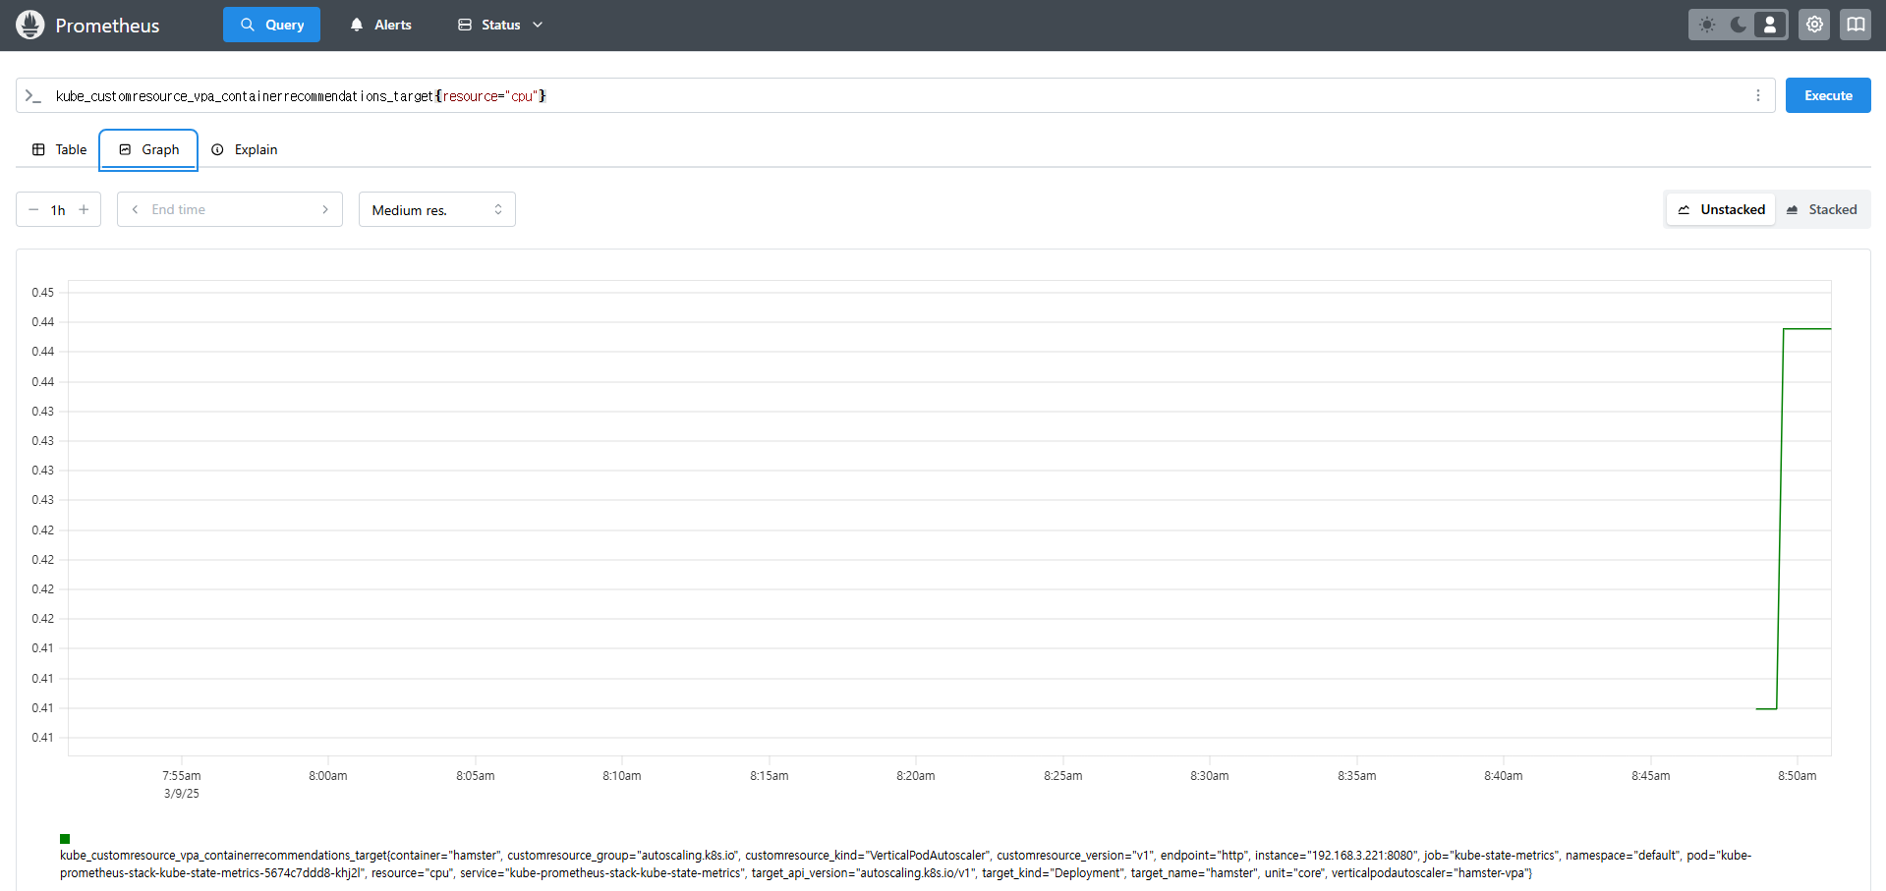The width and height of the screenshot is (1886, 891).
Task: Switch chart to Unstacked mode
Action: (1721, 209)
